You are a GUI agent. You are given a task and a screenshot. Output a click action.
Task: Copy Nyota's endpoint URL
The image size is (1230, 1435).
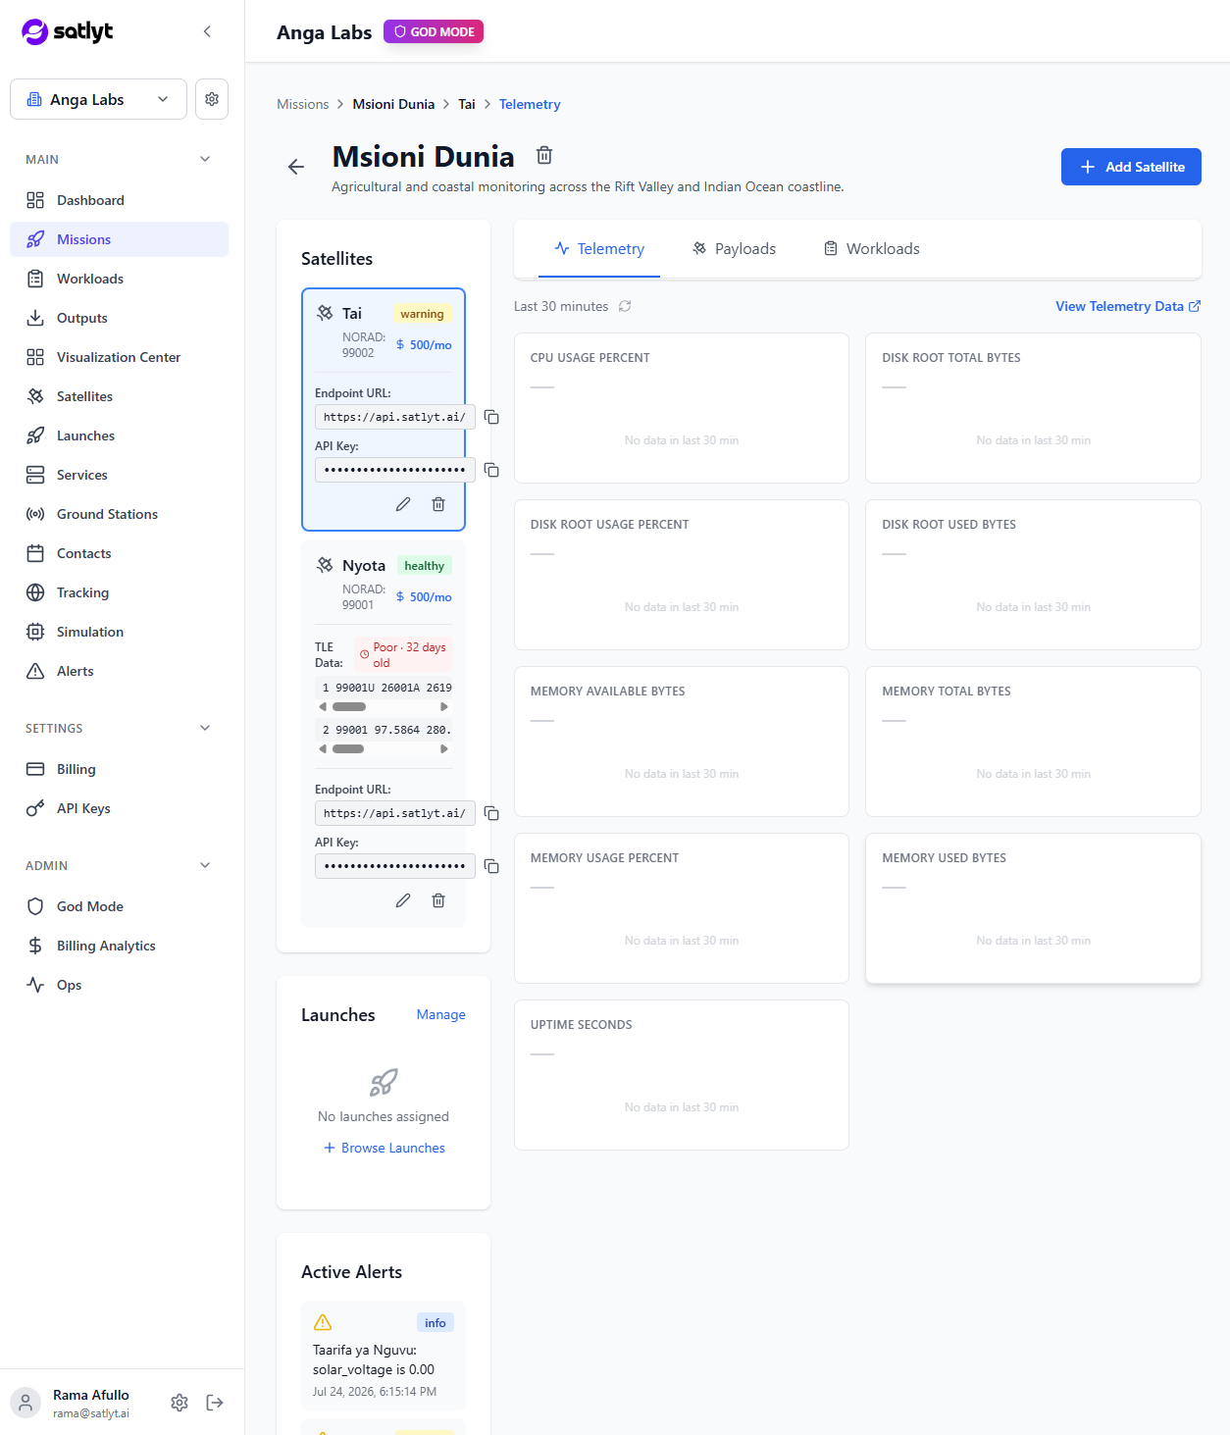(491, 813)
